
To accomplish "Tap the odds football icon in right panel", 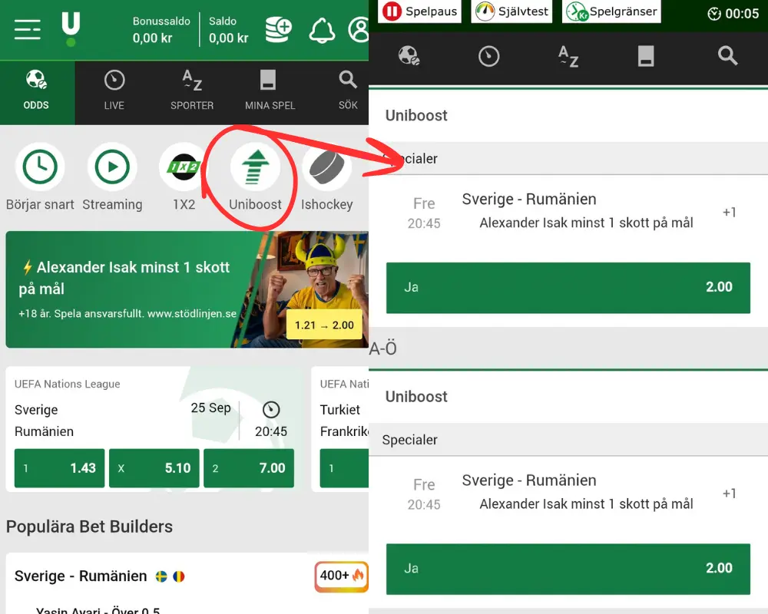I will tap(409, 56).
